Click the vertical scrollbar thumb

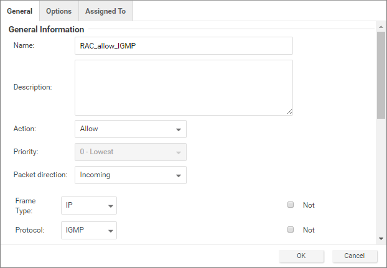pos(381,75)
